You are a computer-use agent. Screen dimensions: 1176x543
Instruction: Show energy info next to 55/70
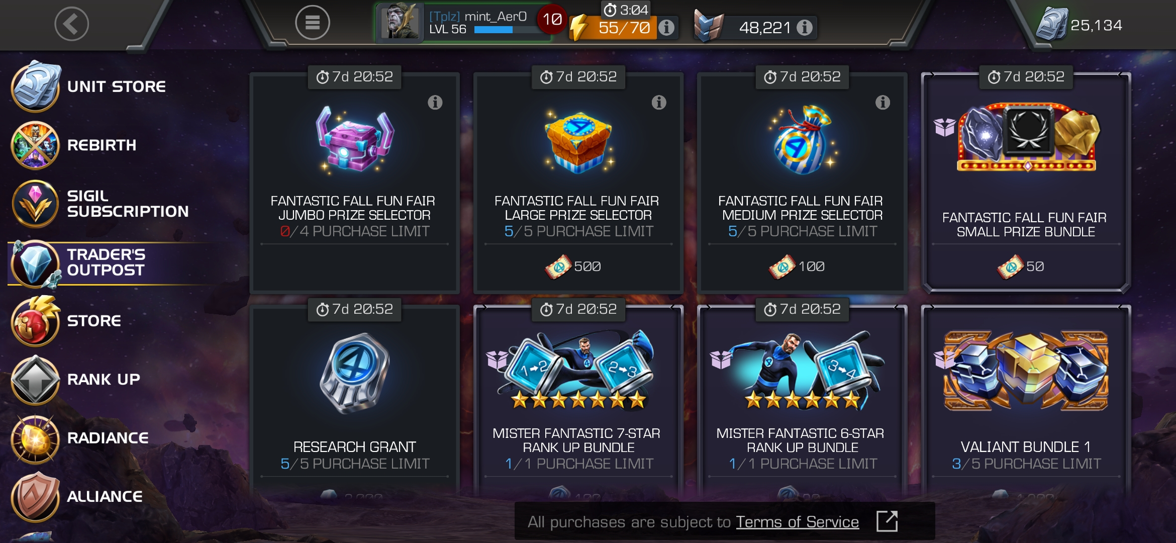(x=666, y=28)
